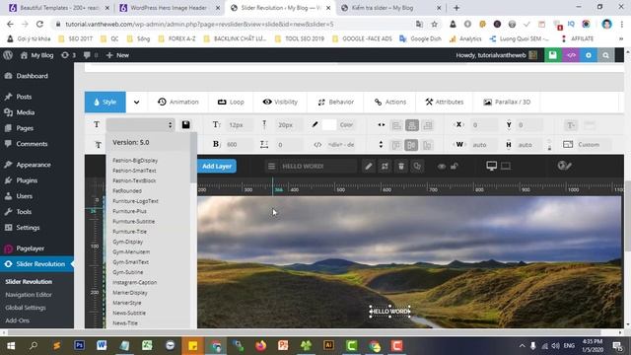631x355 pixels.
Task: Toggle the layer lock icon
Action: pyautogui.click(x=454, y=167)
